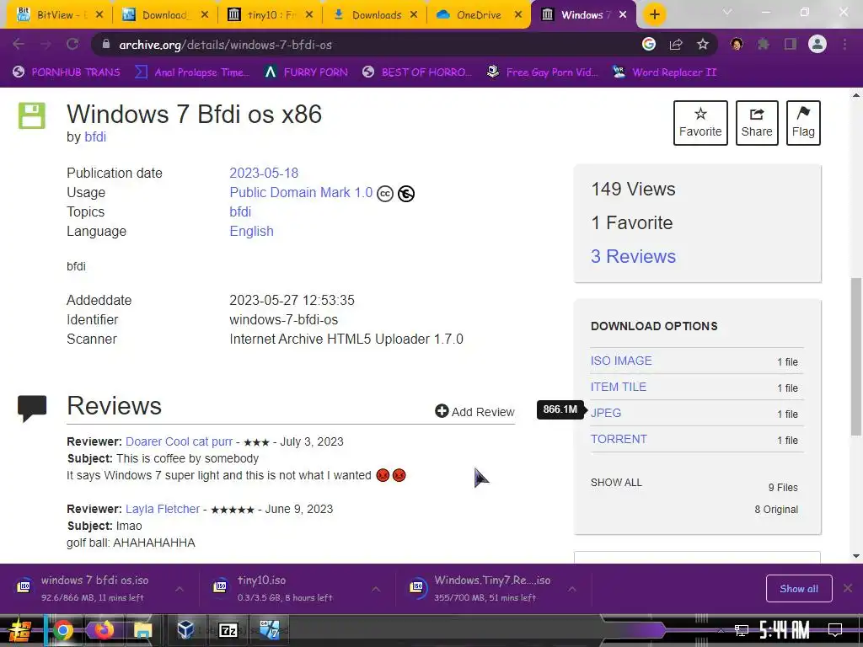This screenshot has height=647, width=863.
Task: Open the notification center icon
Action: coord(835,629)
